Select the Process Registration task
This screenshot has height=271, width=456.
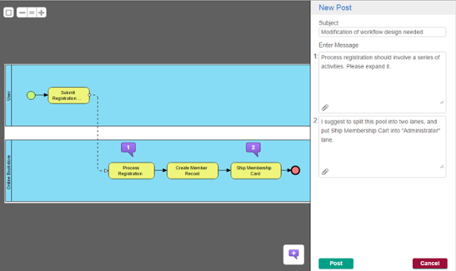click(131, 170)
